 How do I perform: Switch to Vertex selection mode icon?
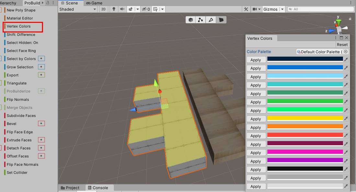200,20
